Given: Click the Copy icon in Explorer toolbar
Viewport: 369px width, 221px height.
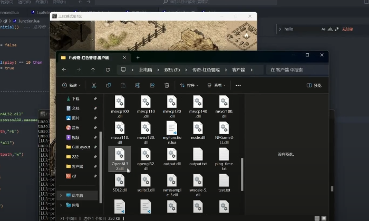Looking at the screenshot, I should 109,85.
